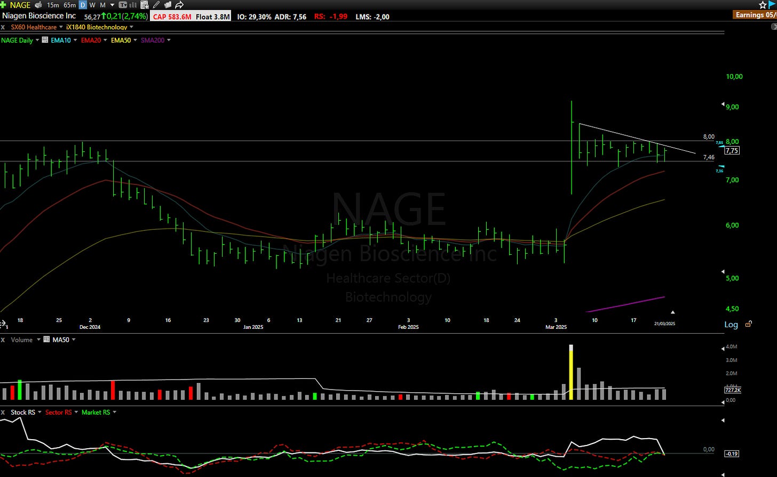The height and width of the screenshot is (477, 777).
Task: Toggle the Log scale
Action: pos(731,324)
